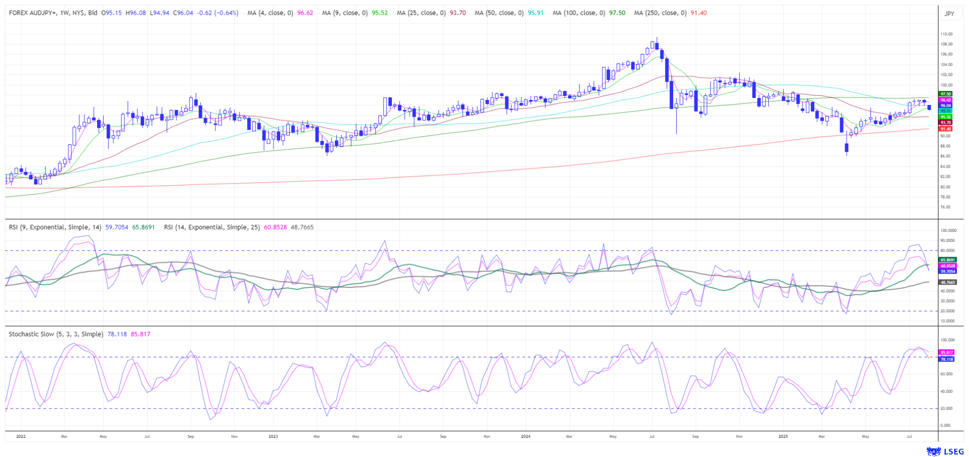Select the MA (250, close, 0) legend

point(660,13)
